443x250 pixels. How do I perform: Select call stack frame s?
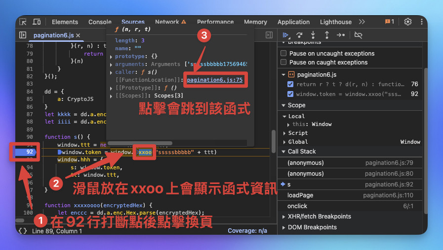click(350, 185)
